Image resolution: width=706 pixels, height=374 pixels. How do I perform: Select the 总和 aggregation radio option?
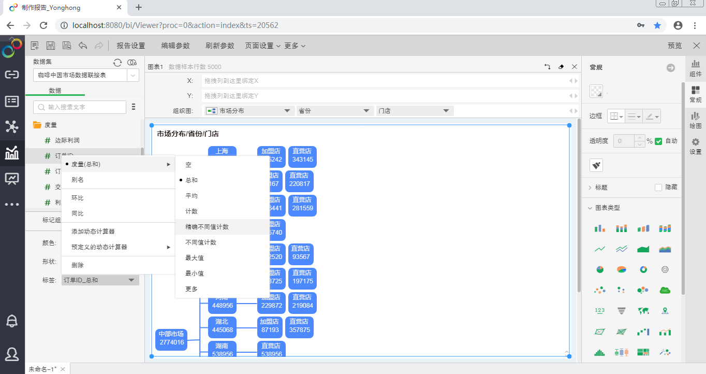coord(193,180)
